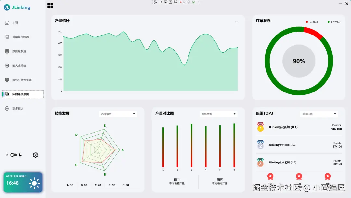Click bar 3 in 产量对比图

tap(192, 146)
